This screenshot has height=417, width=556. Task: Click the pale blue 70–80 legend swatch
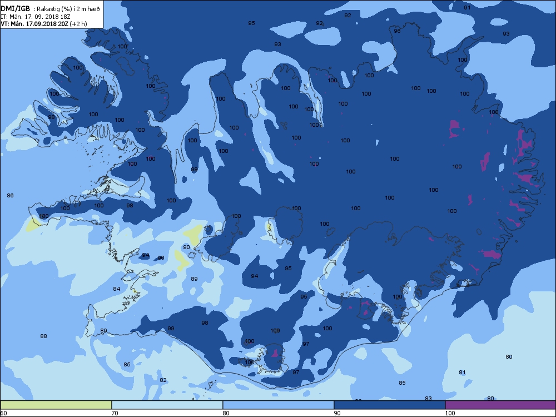tap(167, 405)
